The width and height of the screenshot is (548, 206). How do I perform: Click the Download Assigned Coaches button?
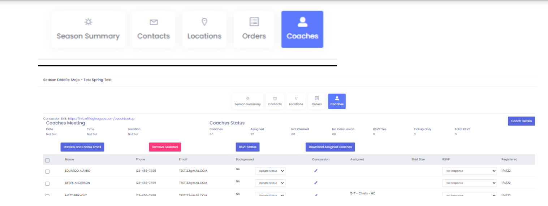pyautogui.click(x=330, y=147)
